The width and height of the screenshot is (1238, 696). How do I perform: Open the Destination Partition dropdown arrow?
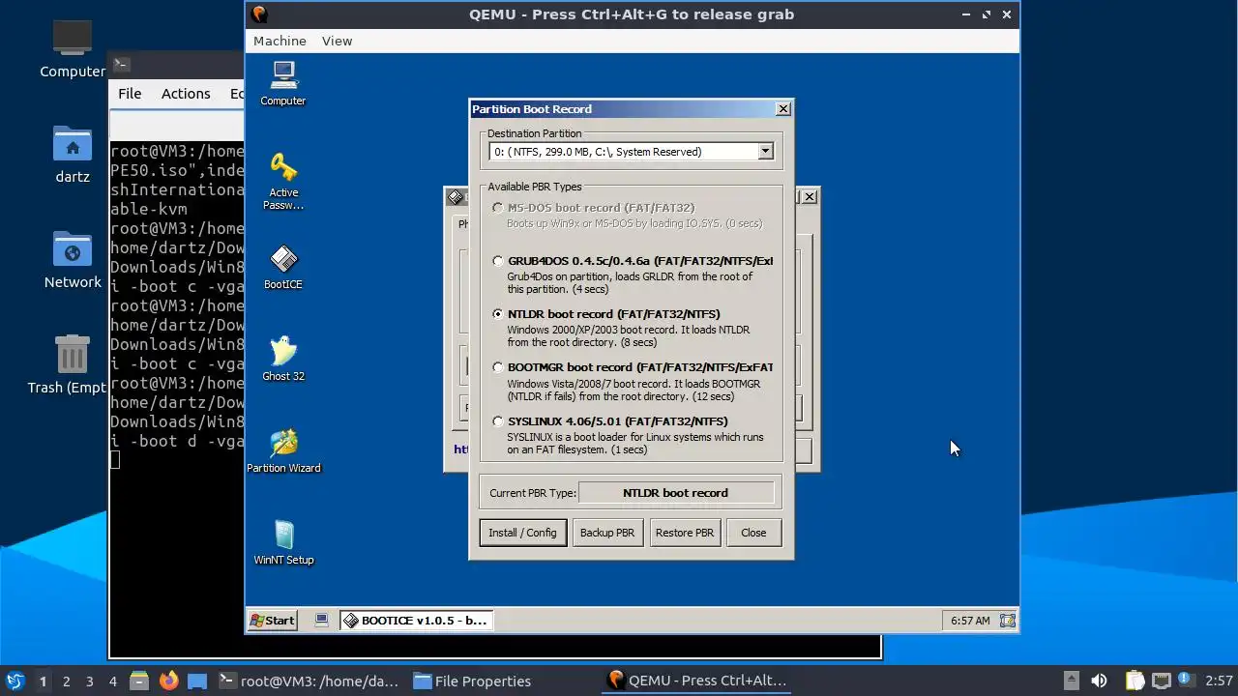(x=765, y=152)
